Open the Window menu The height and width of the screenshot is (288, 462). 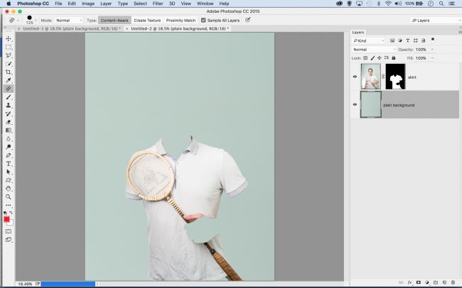coord(205,4)
